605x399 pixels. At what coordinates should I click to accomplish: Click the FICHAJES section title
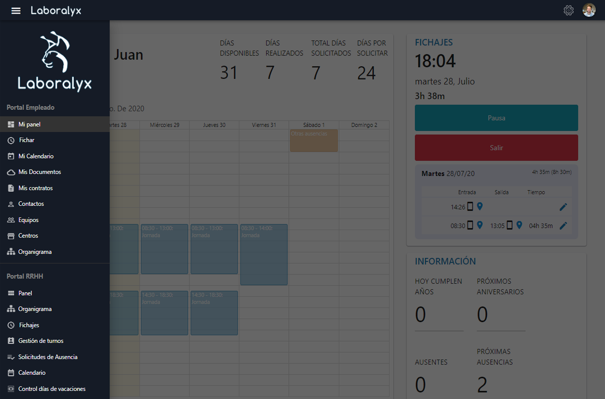point(434,42)
